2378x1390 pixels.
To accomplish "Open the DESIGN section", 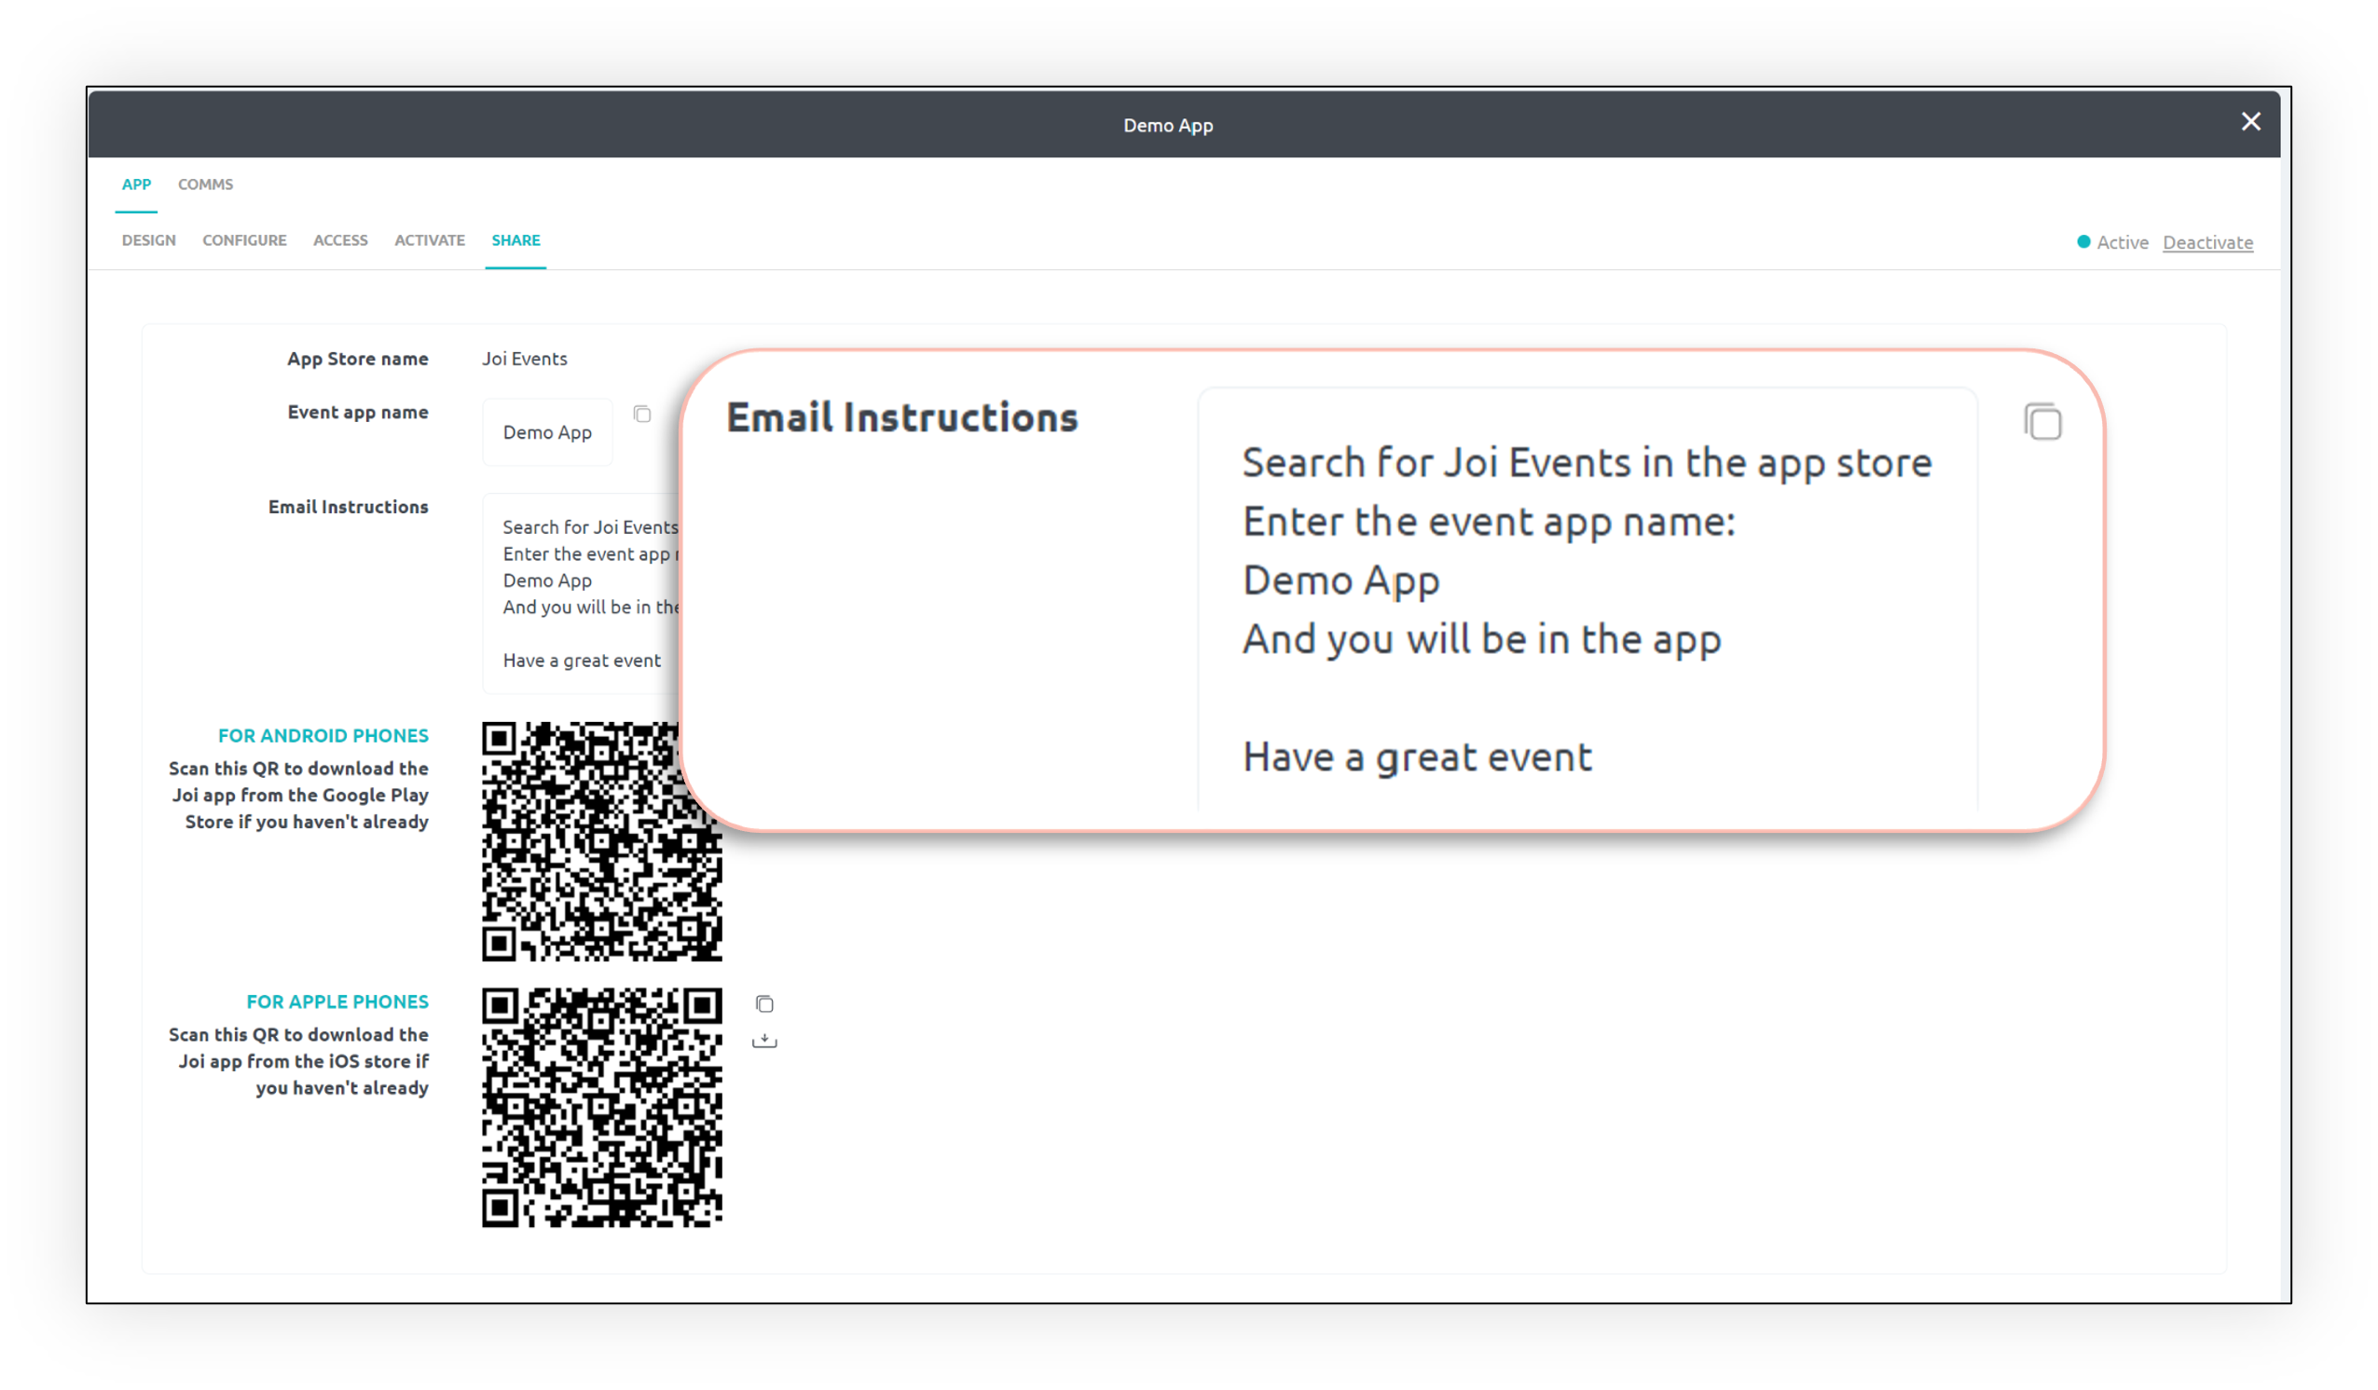I will [x=148, y=240].
